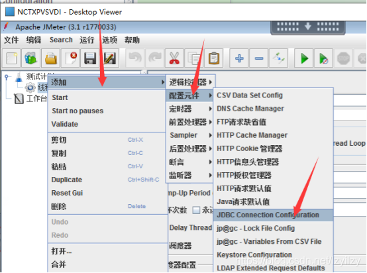Select HTTP授权管理器

click(273, 175)
